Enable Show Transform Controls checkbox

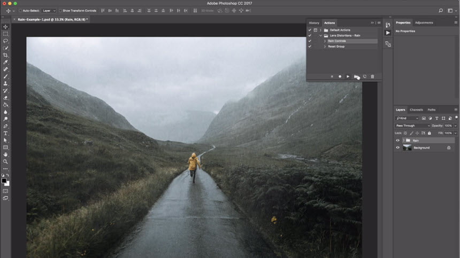coord(60,11)
